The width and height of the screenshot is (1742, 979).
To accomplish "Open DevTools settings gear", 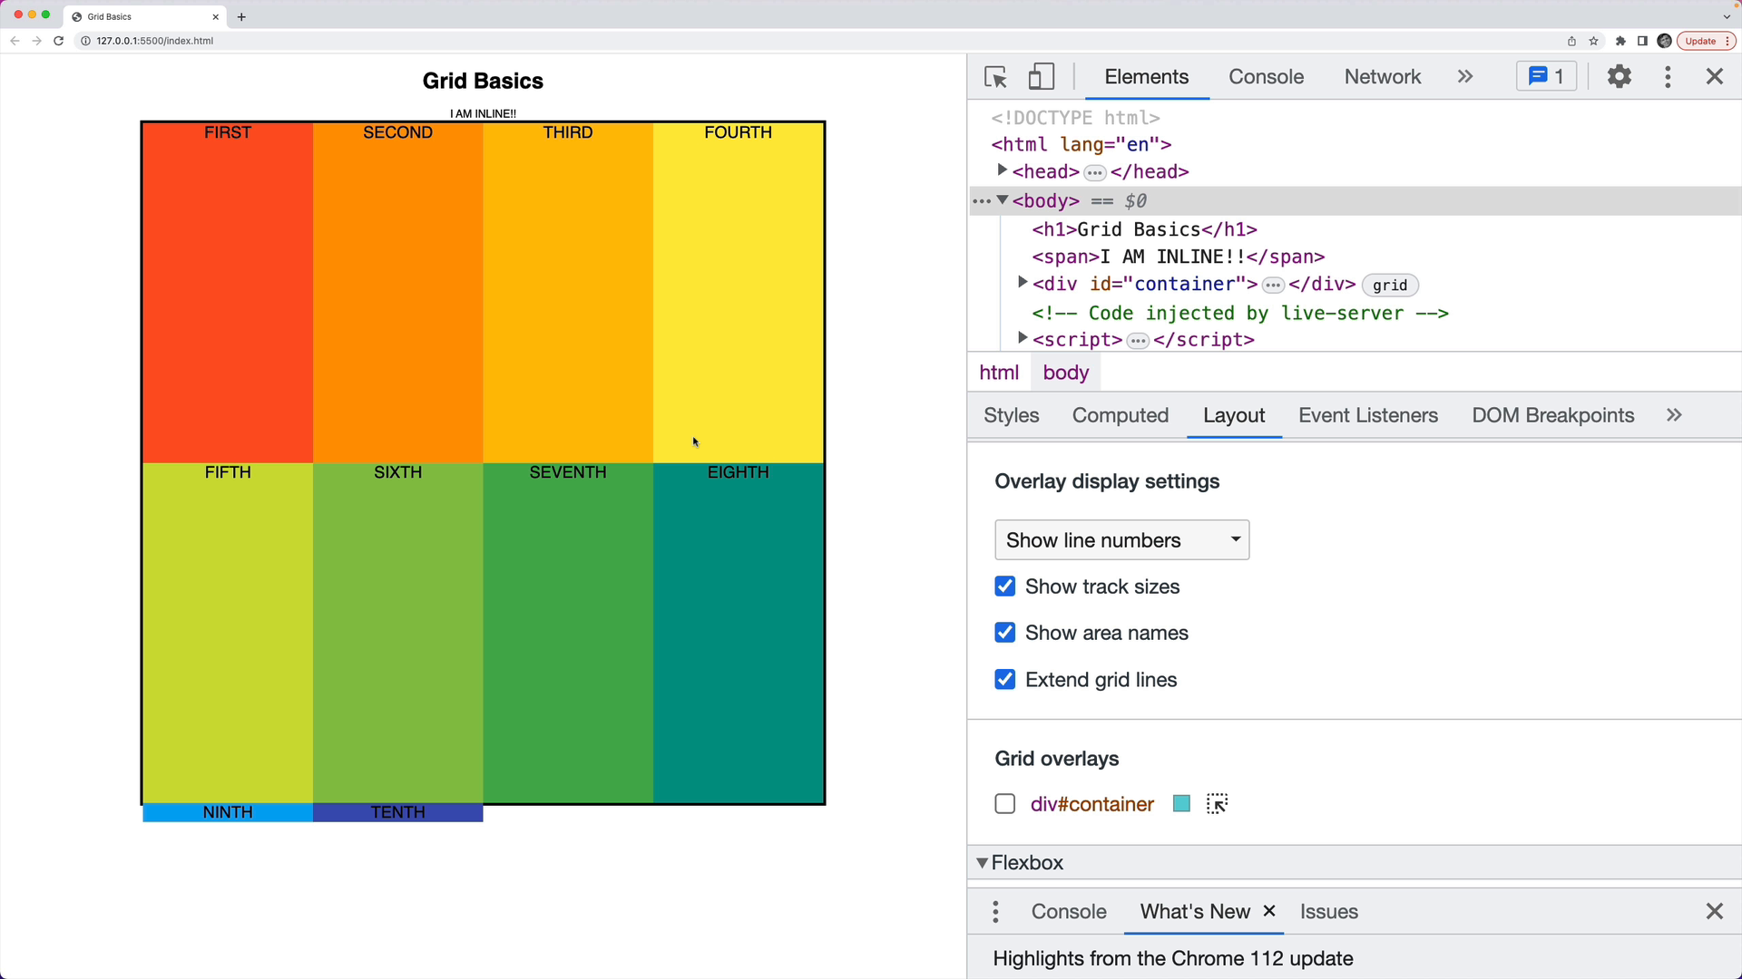I will coord(1620,77).
